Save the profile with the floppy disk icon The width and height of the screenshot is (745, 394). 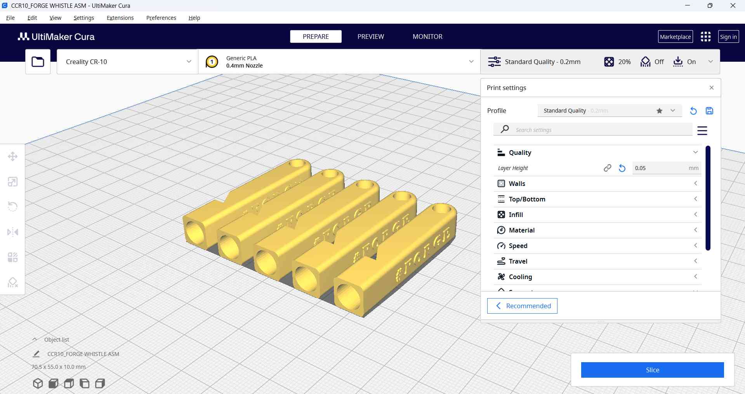(709, 111)
